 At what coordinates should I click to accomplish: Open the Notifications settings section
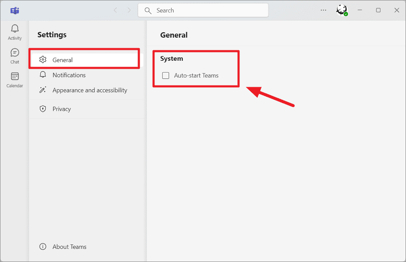coord(86,75)
